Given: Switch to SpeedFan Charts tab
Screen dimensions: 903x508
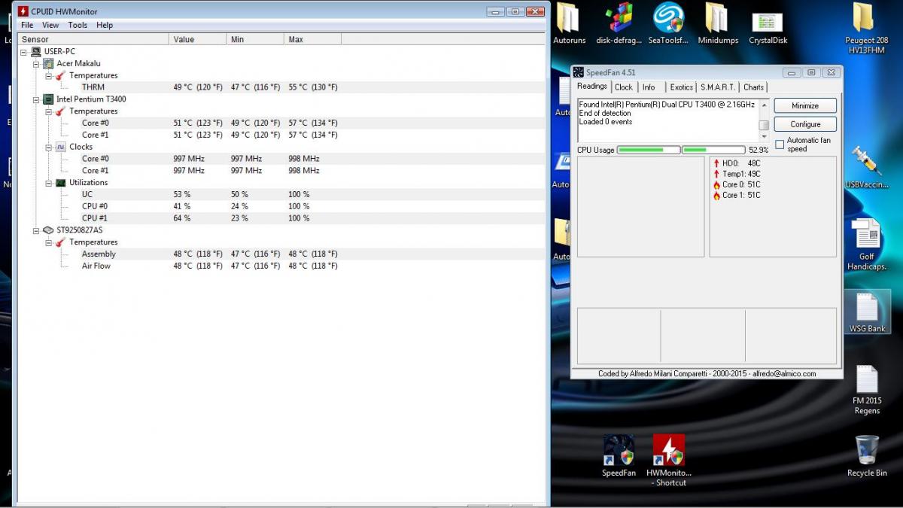Looking at the screenshot, I should point(754,87).
